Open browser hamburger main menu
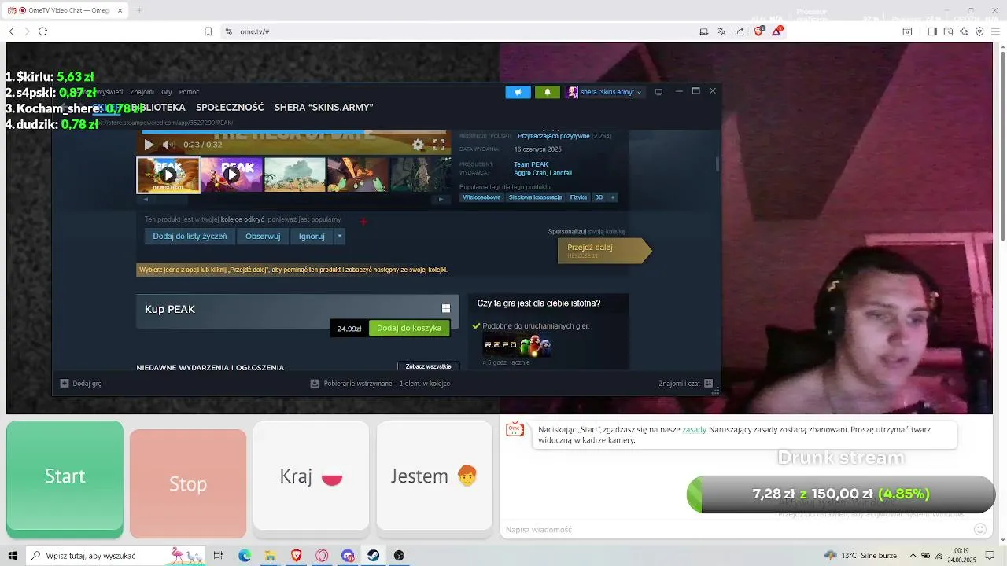 point(996,31)
